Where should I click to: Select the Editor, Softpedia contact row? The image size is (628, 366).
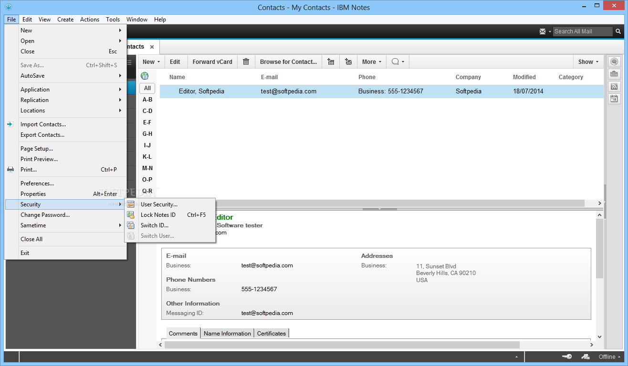[382, 91]
